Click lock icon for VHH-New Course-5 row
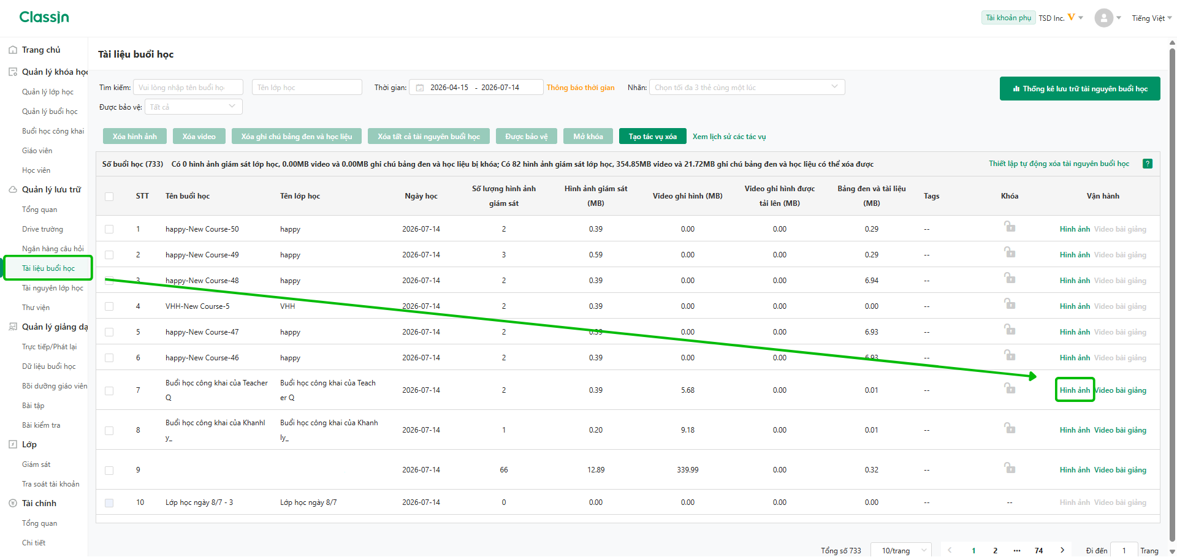This screenshot has height=557, width=1177. click(x=1010, y=304)
